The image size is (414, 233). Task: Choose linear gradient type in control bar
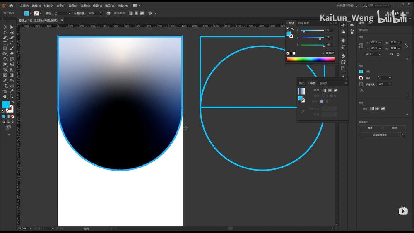click(131, 13)
